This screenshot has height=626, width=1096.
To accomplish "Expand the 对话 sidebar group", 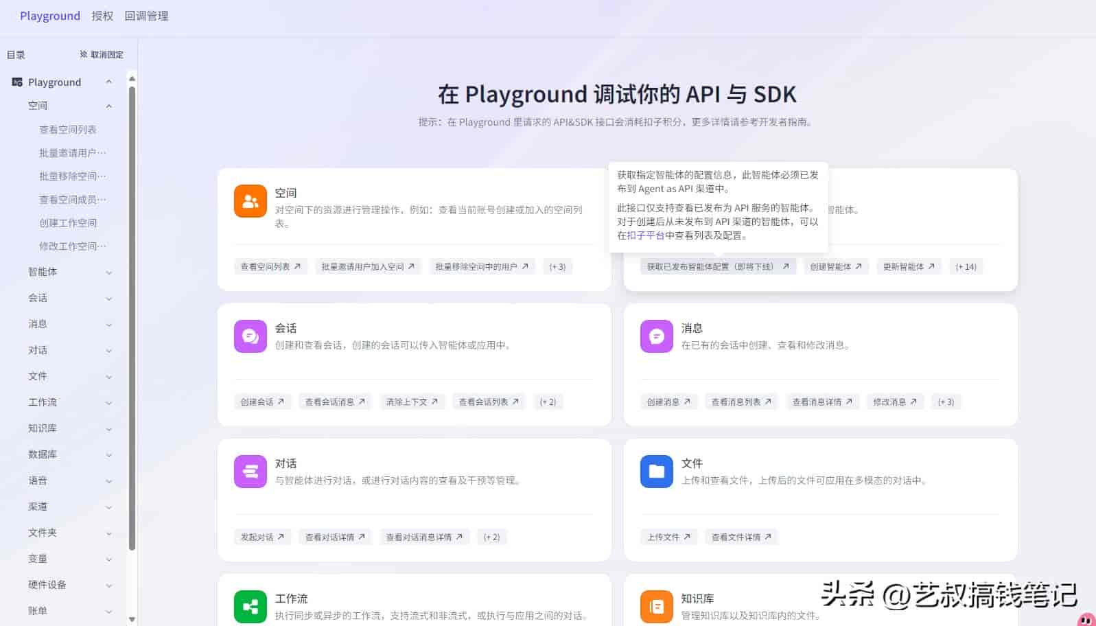I will coord(108,351).
